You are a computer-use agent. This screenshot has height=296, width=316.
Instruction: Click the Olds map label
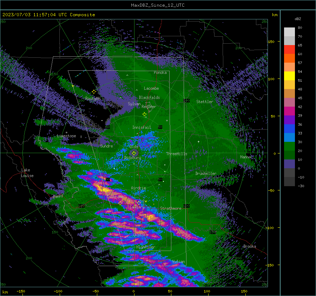134,147
